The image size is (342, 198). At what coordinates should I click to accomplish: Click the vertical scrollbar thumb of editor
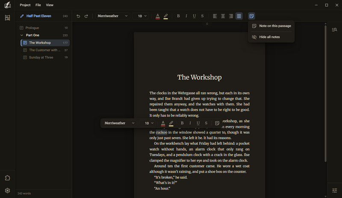click(x=325, y=93)
